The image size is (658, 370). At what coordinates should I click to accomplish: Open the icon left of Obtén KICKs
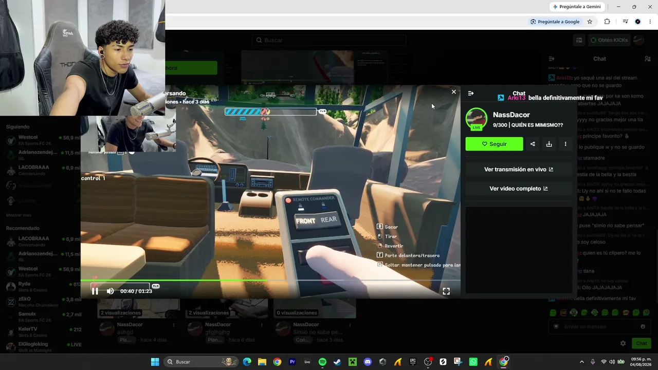(x=579, y=40)
